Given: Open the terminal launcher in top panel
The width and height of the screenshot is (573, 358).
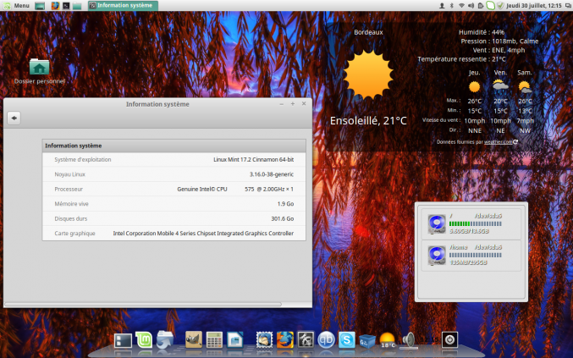Looking at the screenshot, I should [x=66, y=5].
